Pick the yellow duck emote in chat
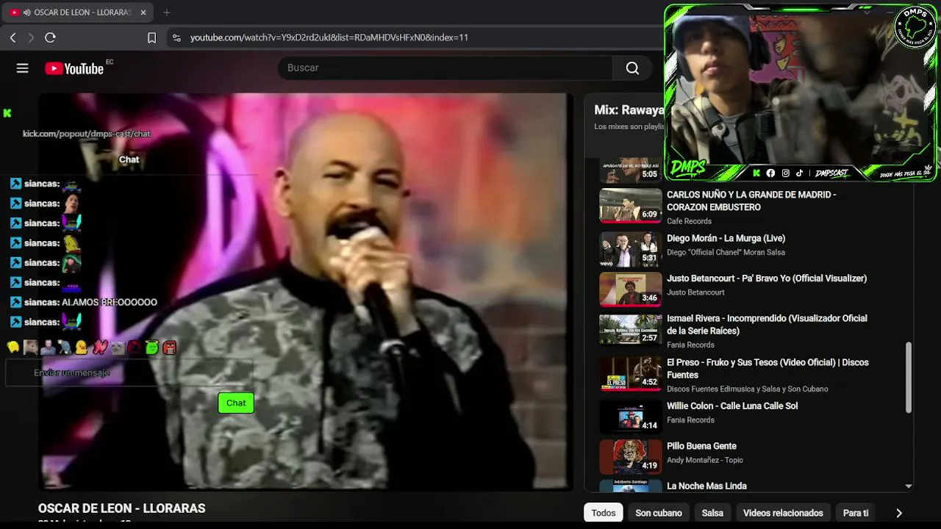941x529 pixels. click(82, 348)
